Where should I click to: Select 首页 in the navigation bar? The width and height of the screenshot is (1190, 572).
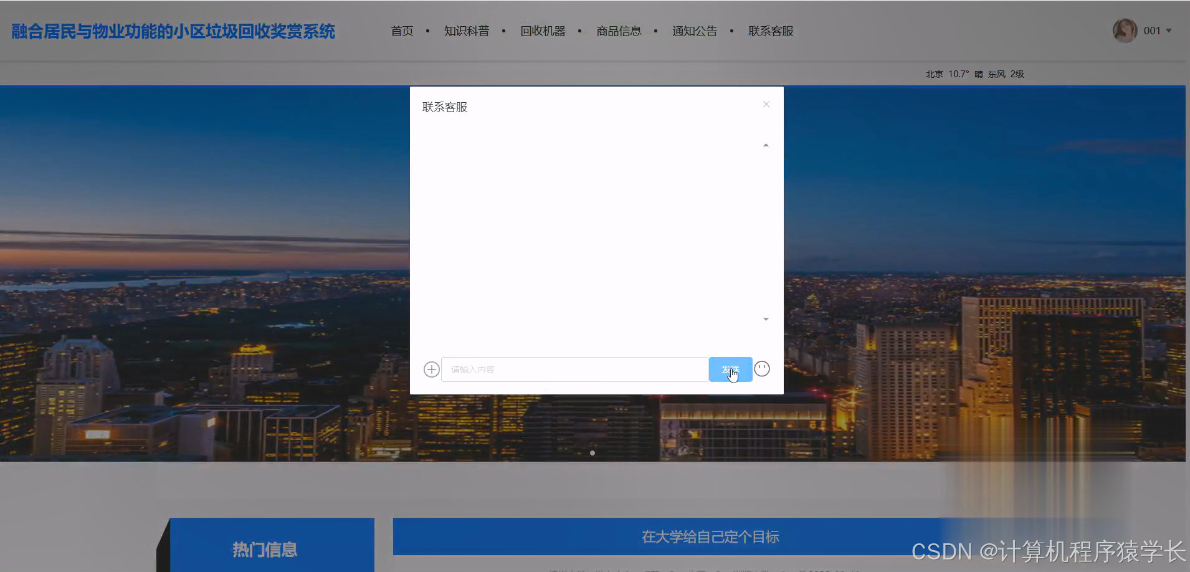coord(402,31)
